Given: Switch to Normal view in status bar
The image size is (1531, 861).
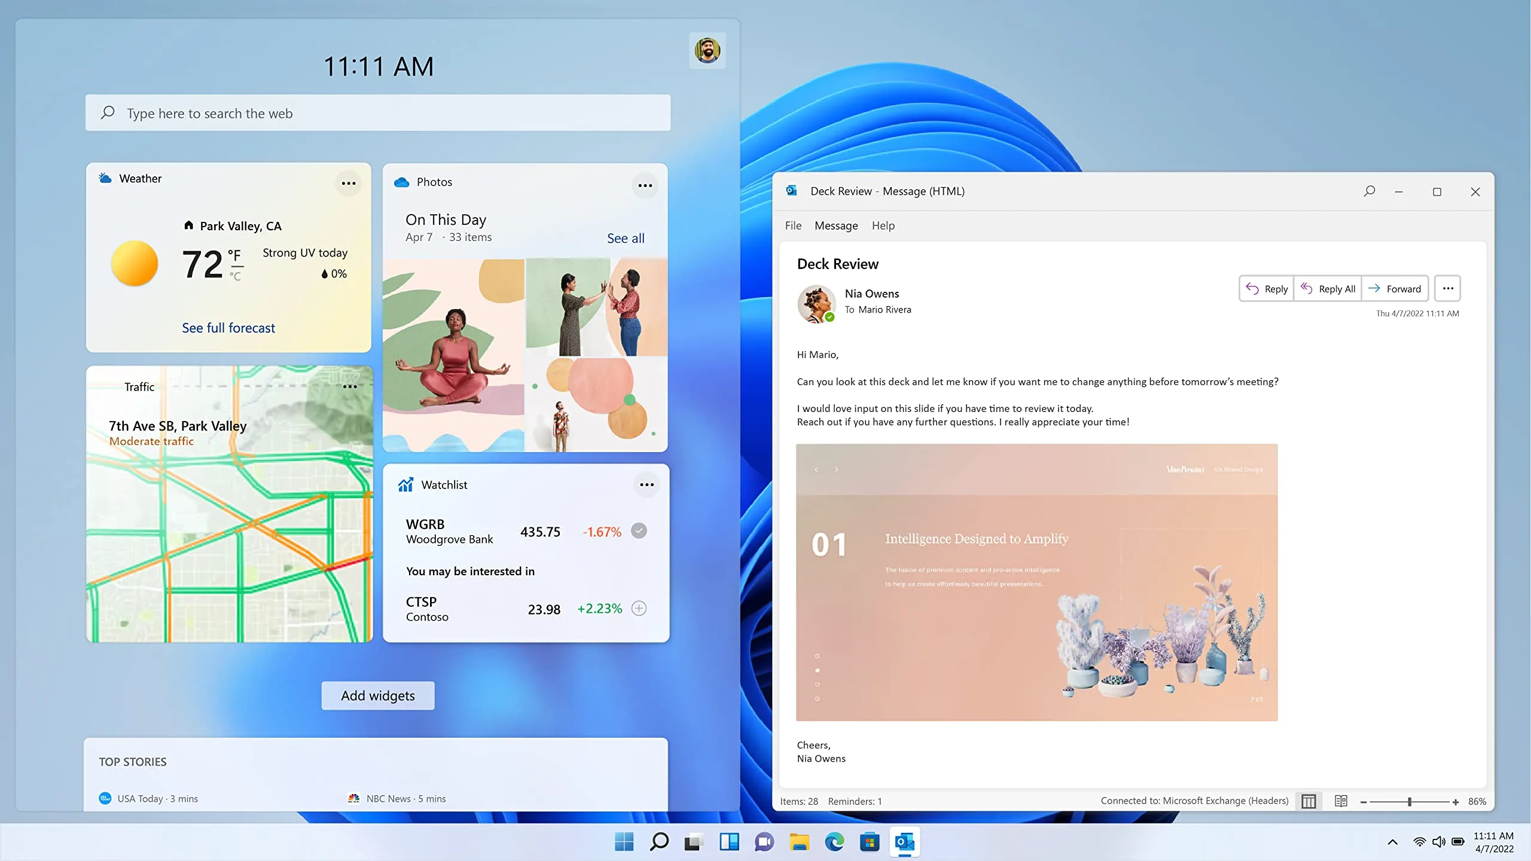Looking at the screenshot, I should (x=1309, y=801).
